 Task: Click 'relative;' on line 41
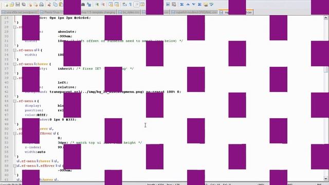67,87
